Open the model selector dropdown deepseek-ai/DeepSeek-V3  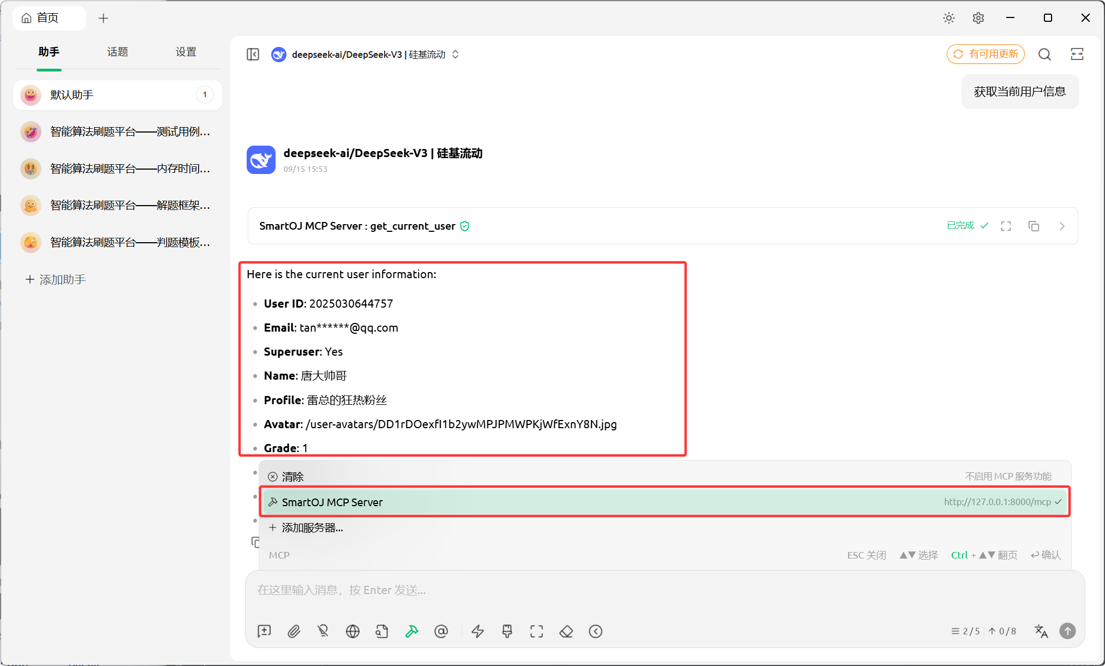click(x=375, y=55)
